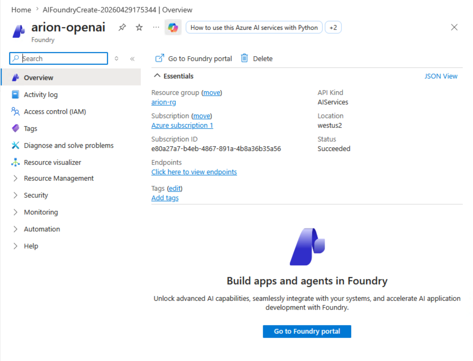Click the trash can Delete icon

pos(244,58)
